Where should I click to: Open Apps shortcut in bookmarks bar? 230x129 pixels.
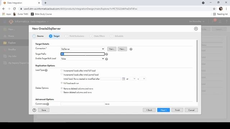tap(7, 14)
